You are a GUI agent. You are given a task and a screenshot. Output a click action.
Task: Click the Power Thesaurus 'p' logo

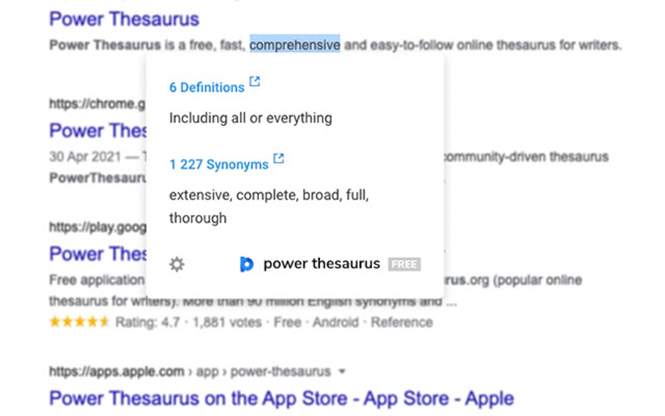pos(246,263)
